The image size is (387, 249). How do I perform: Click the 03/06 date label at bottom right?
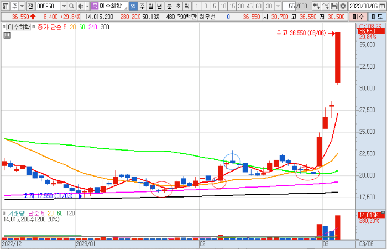click(x=366, y=244)
